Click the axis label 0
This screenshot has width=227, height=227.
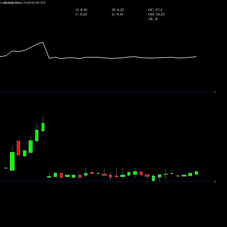(x=215, y=182)
